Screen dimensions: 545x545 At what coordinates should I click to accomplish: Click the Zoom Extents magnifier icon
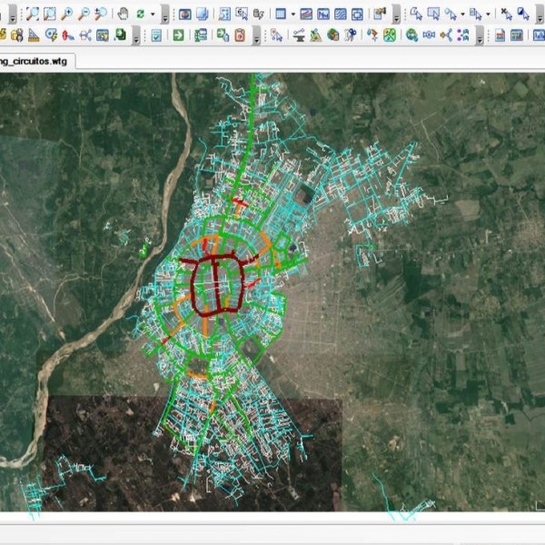click(33, 14)
